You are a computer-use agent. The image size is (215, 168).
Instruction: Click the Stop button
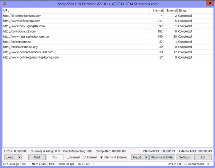tap(55, 157)
